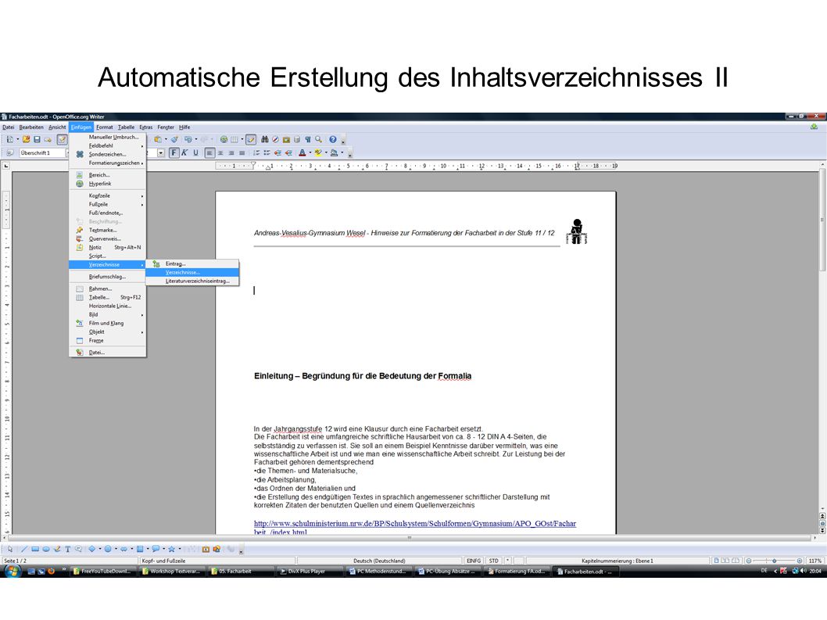The height and width of the screenshot is (620, 827).
Task: Toggle Underline formatting button
Action: pyautogui.click(x=195, y=153)
